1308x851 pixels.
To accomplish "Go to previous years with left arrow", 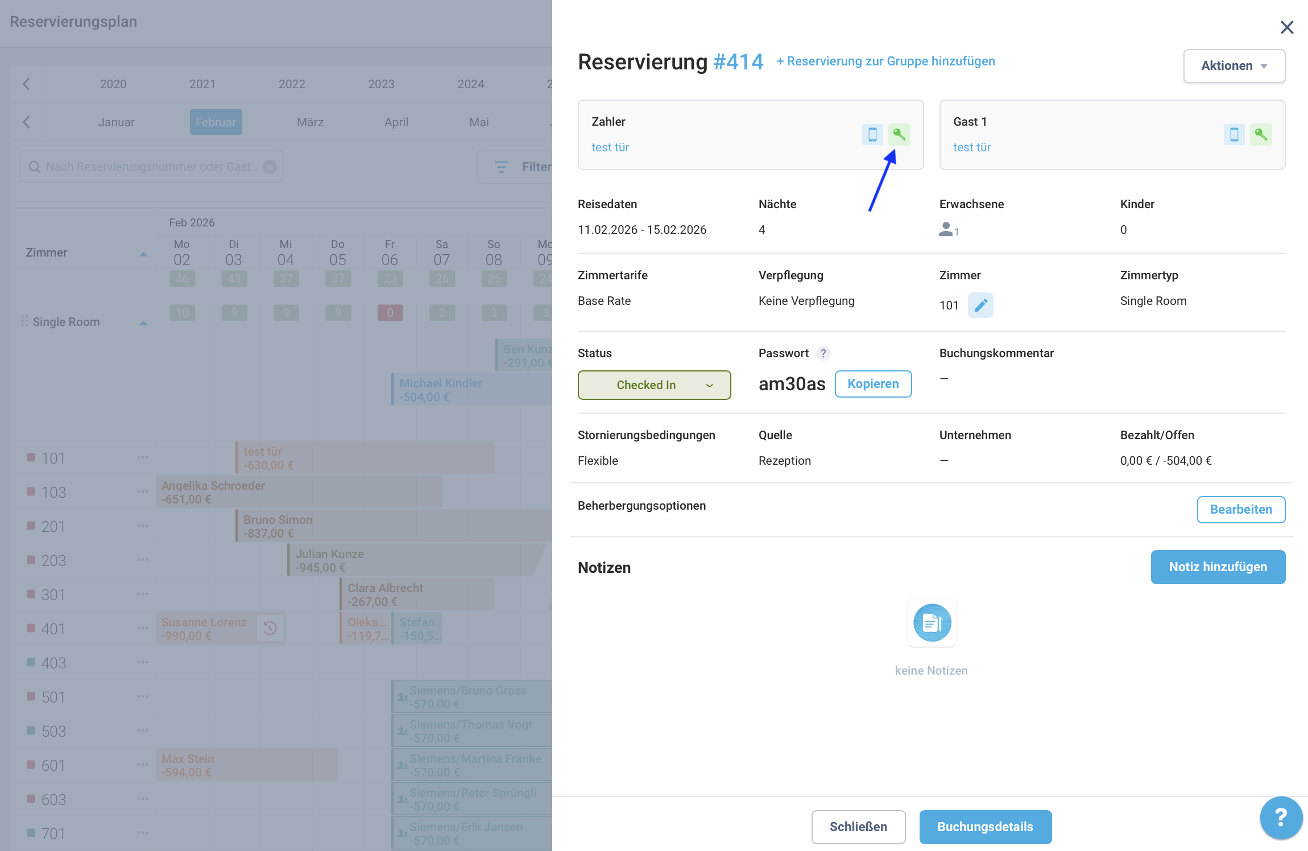I will (x=26, y=84).
